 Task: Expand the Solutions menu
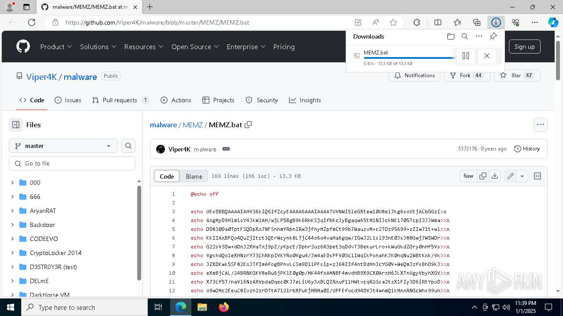coord(98,47)
